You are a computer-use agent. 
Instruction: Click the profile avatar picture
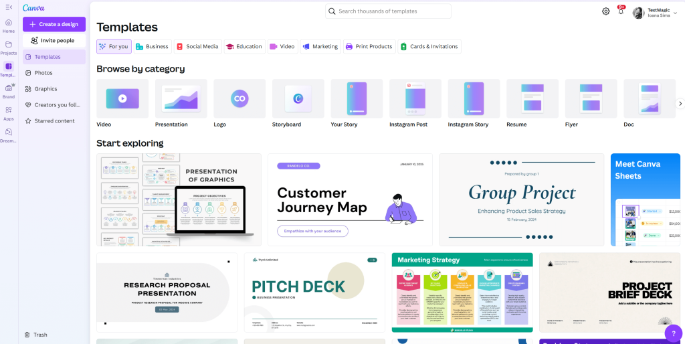click(638, 13)
